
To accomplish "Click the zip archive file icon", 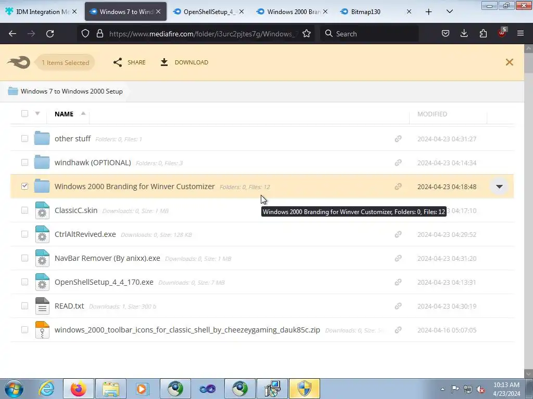I will [x=42, y=330].
